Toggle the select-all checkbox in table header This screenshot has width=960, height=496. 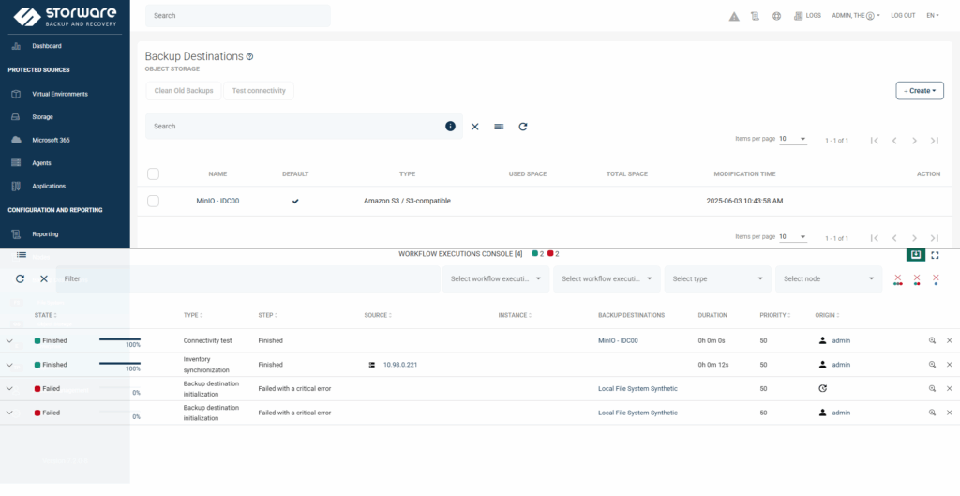pyautogui.click(x=154, y=173)
